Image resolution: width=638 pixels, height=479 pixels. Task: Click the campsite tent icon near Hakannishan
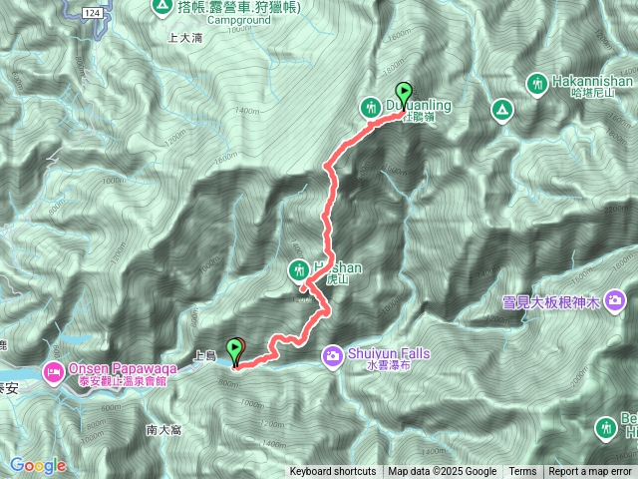pyautogui.click(x=502, y=110)
